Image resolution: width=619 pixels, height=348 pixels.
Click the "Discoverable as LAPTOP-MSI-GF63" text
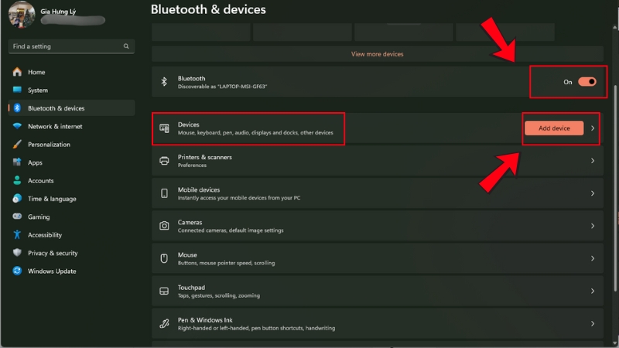point(222,87)
